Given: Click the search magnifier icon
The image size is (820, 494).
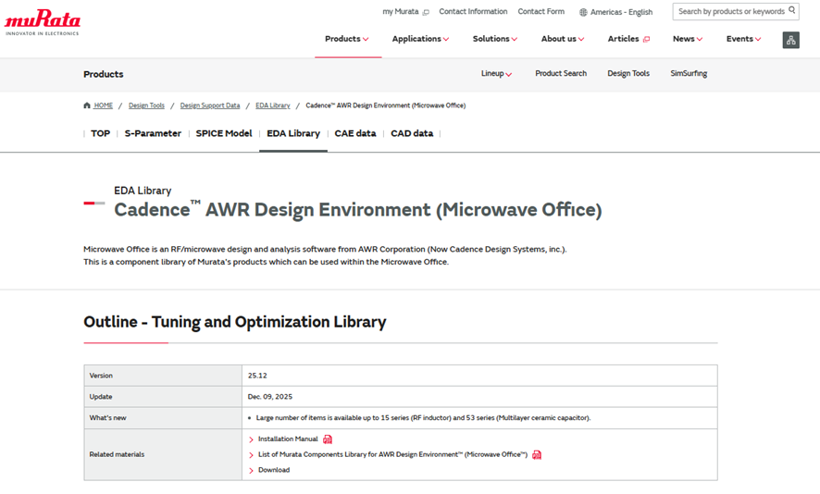Looking at the screenshot, I should click(792, 11).
